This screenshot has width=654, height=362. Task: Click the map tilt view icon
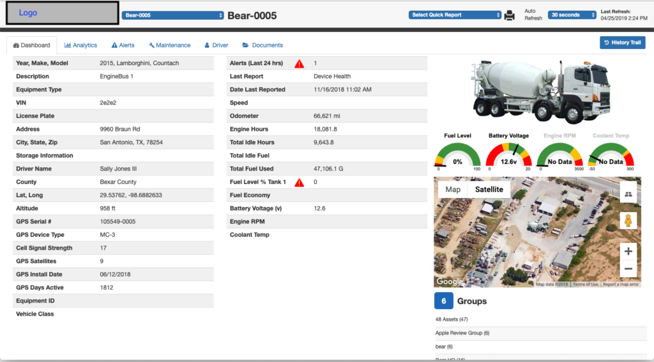point(628,195)
